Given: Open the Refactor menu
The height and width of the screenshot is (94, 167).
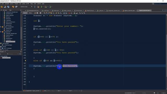Looking at the screenshot, I should (x=16, y=4).
